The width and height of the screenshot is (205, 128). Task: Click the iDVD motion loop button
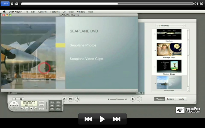[x=71, y=99]
